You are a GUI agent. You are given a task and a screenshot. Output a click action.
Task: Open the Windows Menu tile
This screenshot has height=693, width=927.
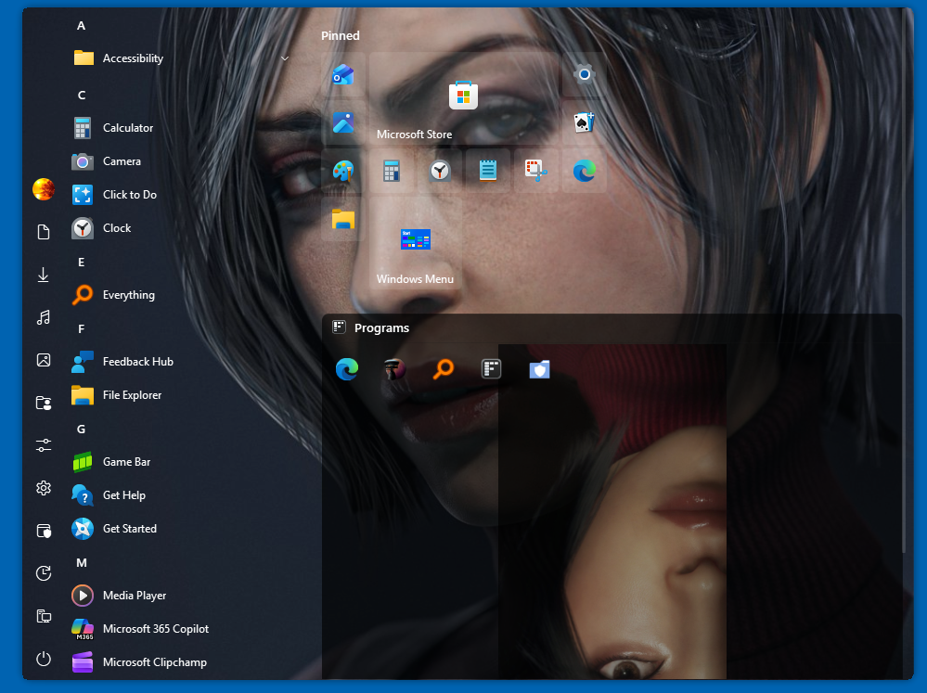tap(416, 244)
